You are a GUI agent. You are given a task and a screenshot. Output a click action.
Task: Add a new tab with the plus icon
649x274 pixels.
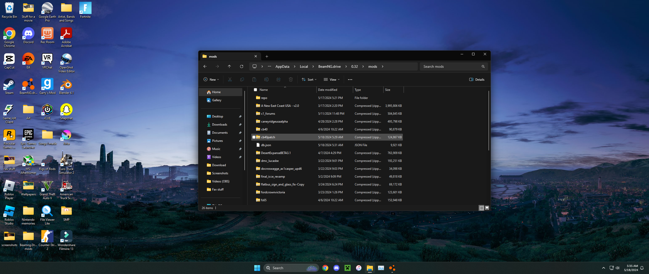[267, 56]
